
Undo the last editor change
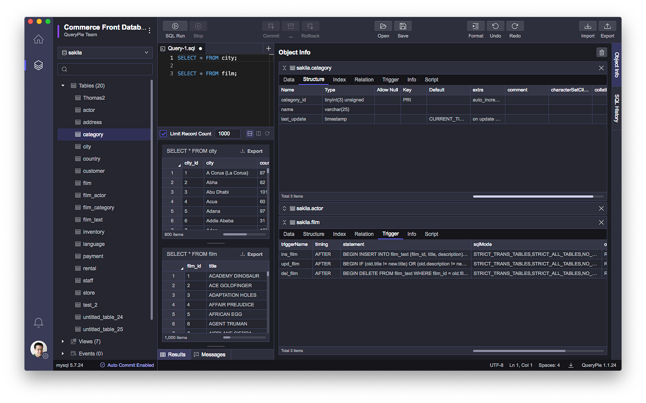[x=495, y=26]
